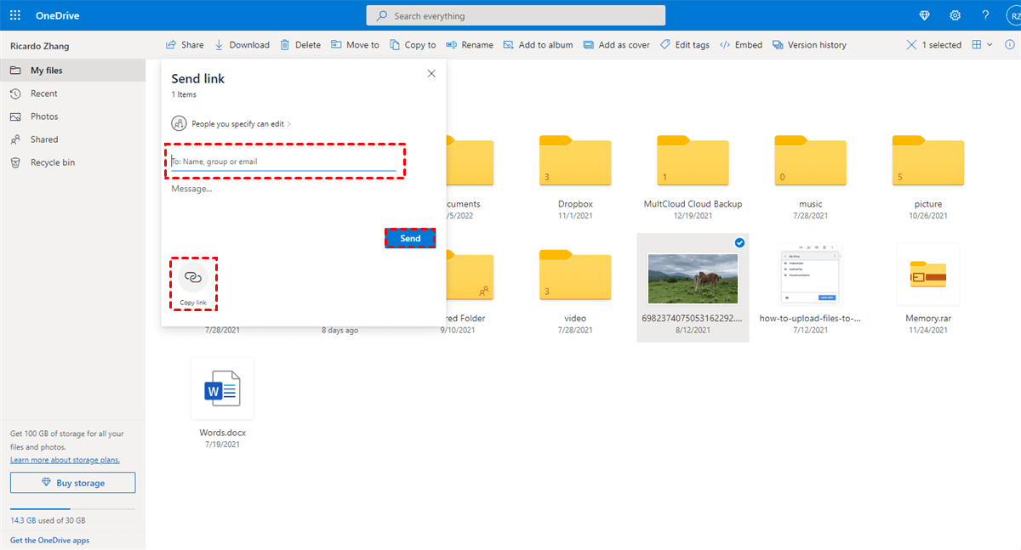Image resolution: width=1021 pixels, height=550 pixels.
Task: Close the Send link dialog
Action: (431, 74)
